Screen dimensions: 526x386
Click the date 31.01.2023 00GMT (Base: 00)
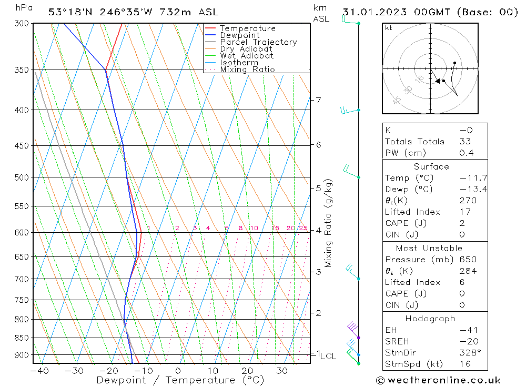pyautogui.click(x=430, y=12)
